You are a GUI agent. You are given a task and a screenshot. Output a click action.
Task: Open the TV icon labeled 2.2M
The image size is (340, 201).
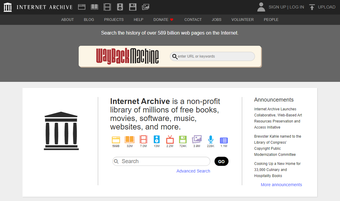pos(170,140)
